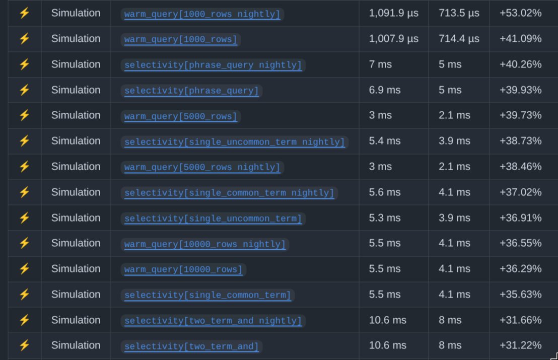Select the +39.73% change value

point(521,115)
